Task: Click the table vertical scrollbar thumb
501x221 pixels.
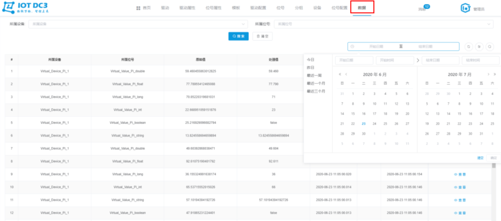Action: pos(494,165)
